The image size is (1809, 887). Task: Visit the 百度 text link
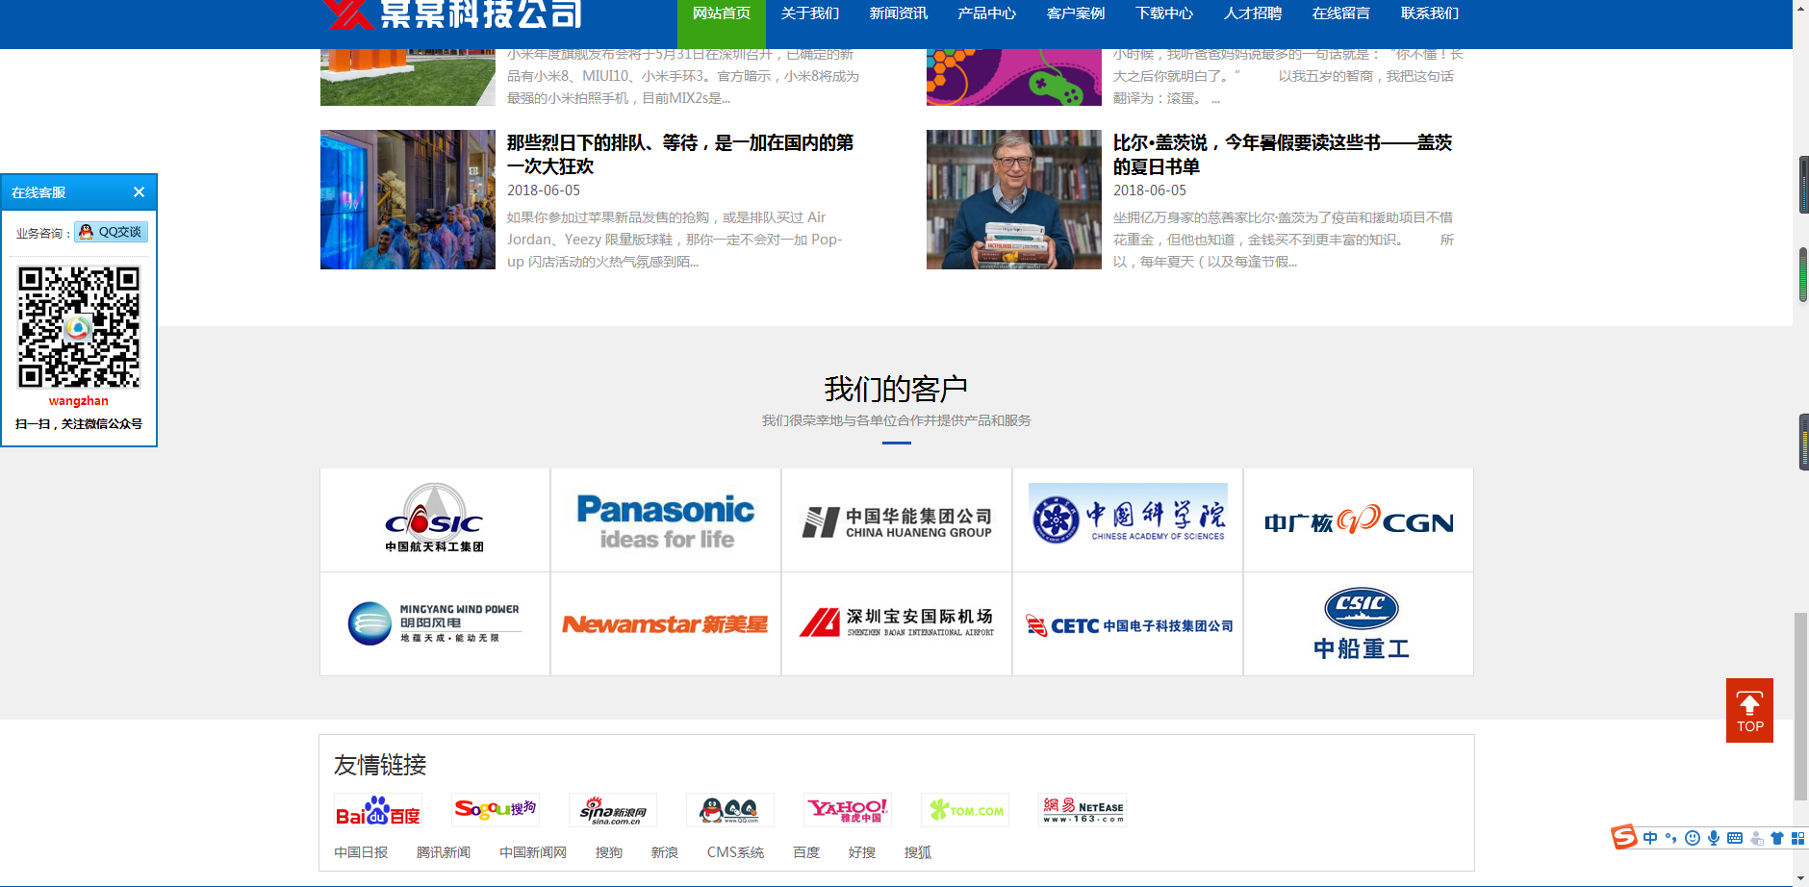click(806, 852)
